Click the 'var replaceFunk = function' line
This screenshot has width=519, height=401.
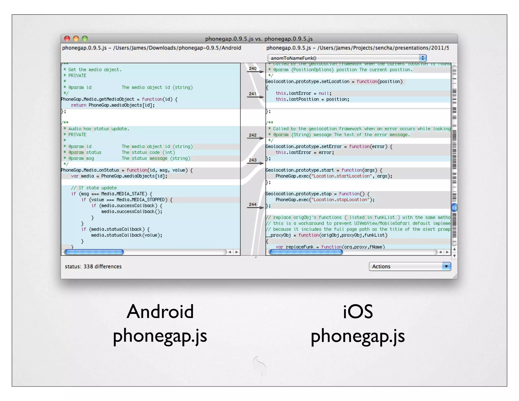pyautogui.click(x=330, y=247)
